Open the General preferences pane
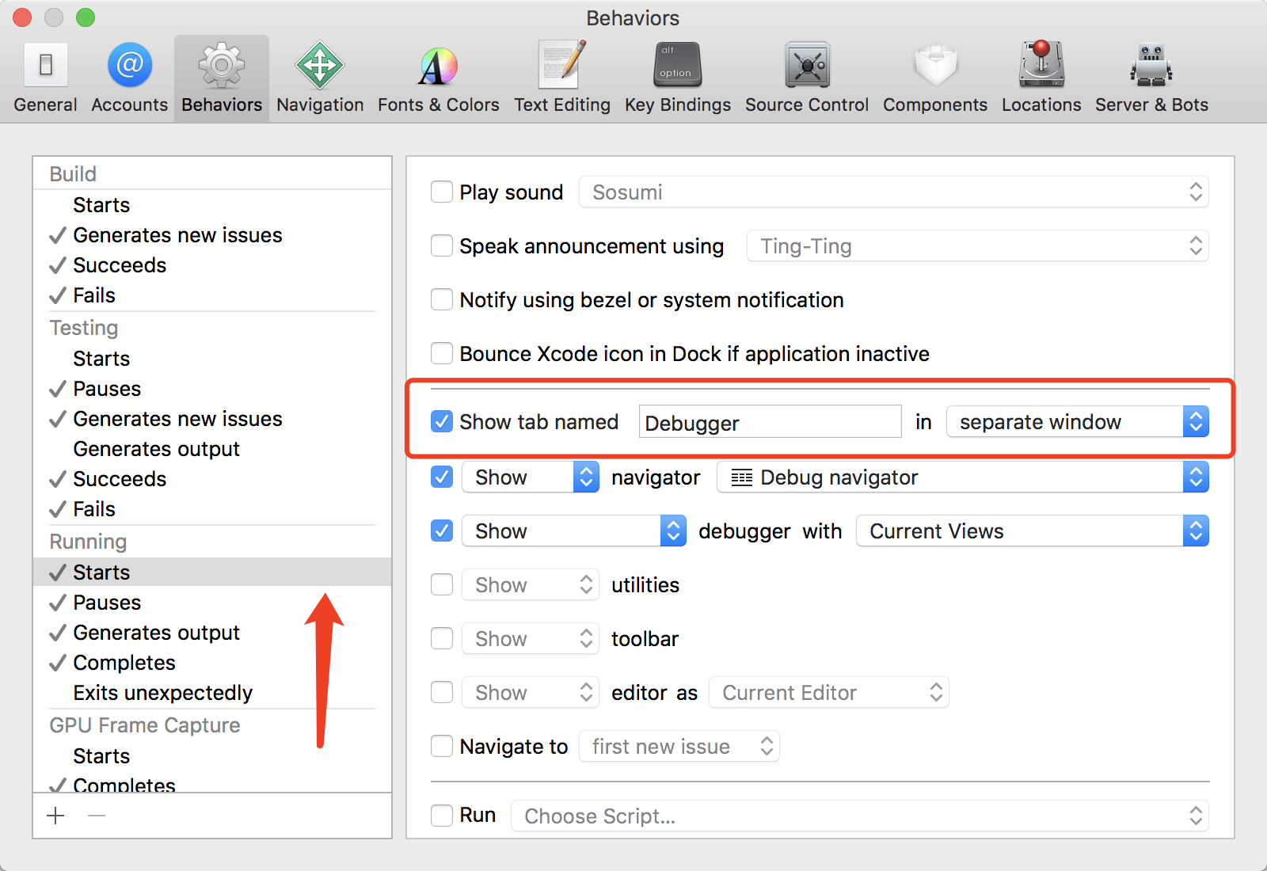This screenshot has width=1267, height=871. point(45,78)
